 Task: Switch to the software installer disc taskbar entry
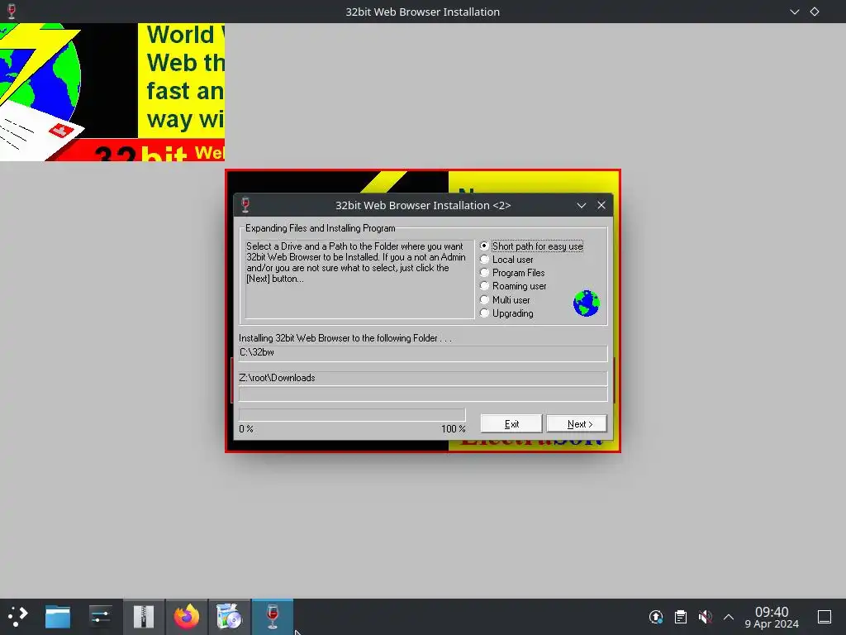pyautogui.click(x=230, y=616)
